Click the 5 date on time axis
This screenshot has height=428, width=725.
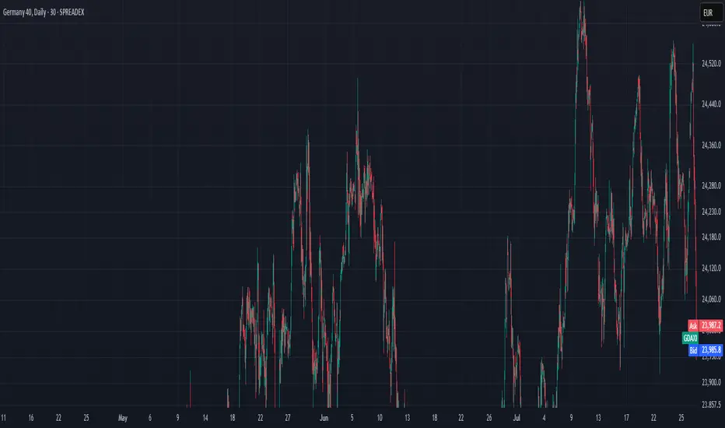point(352,418)
